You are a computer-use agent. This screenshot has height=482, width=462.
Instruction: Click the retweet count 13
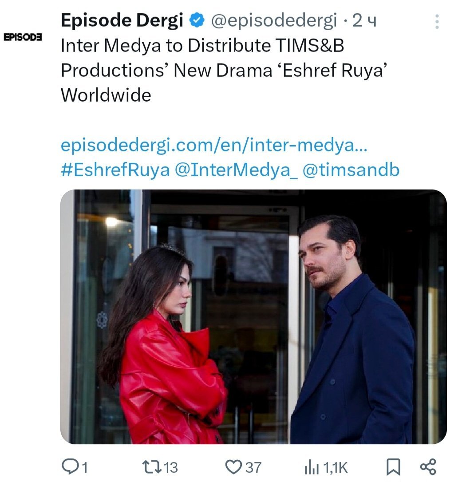170,467
